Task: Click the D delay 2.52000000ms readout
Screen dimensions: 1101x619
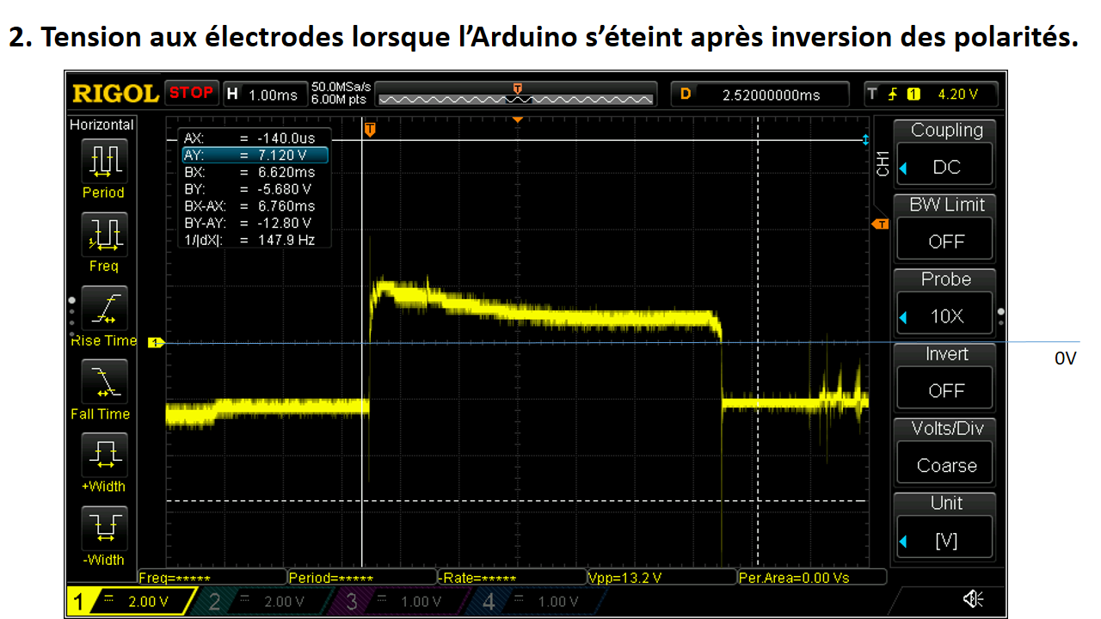Action: pos(759,94)
